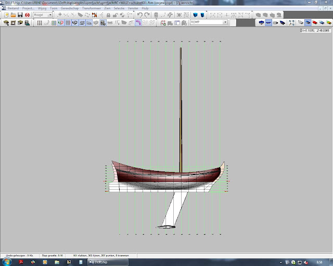Open the file explorer taskbar icon
333x266 pixels.
coord(57,262)
